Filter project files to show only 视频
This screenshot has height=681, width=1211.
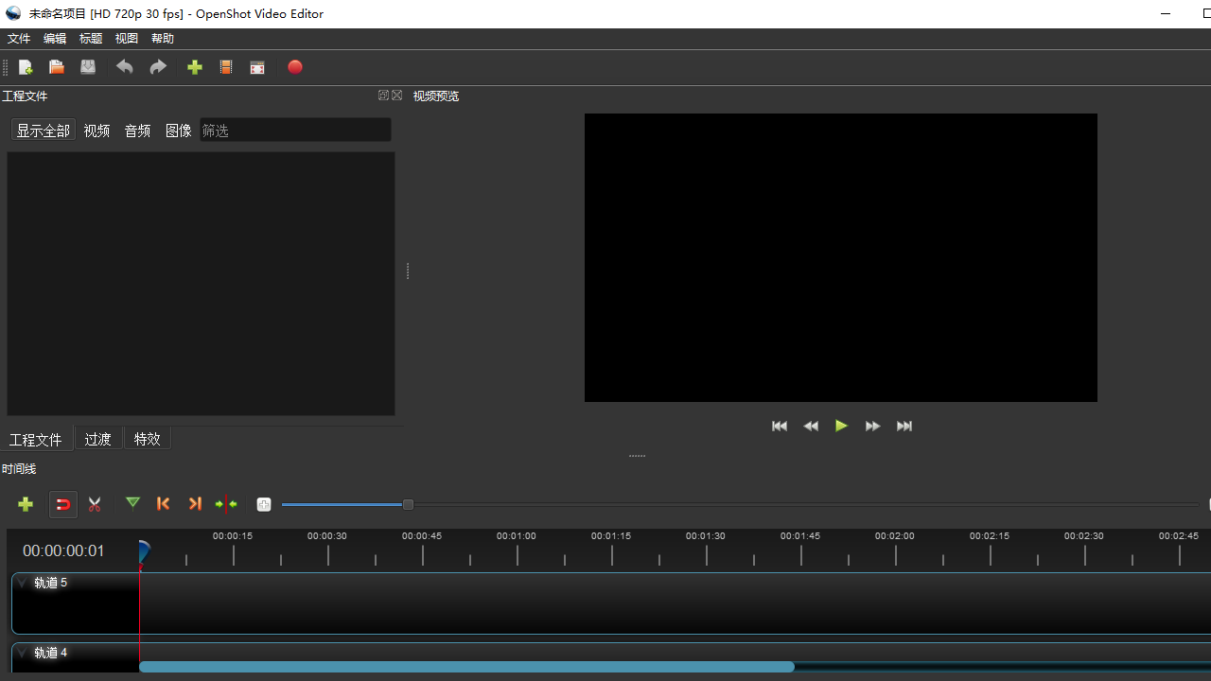tap(96, 130)
